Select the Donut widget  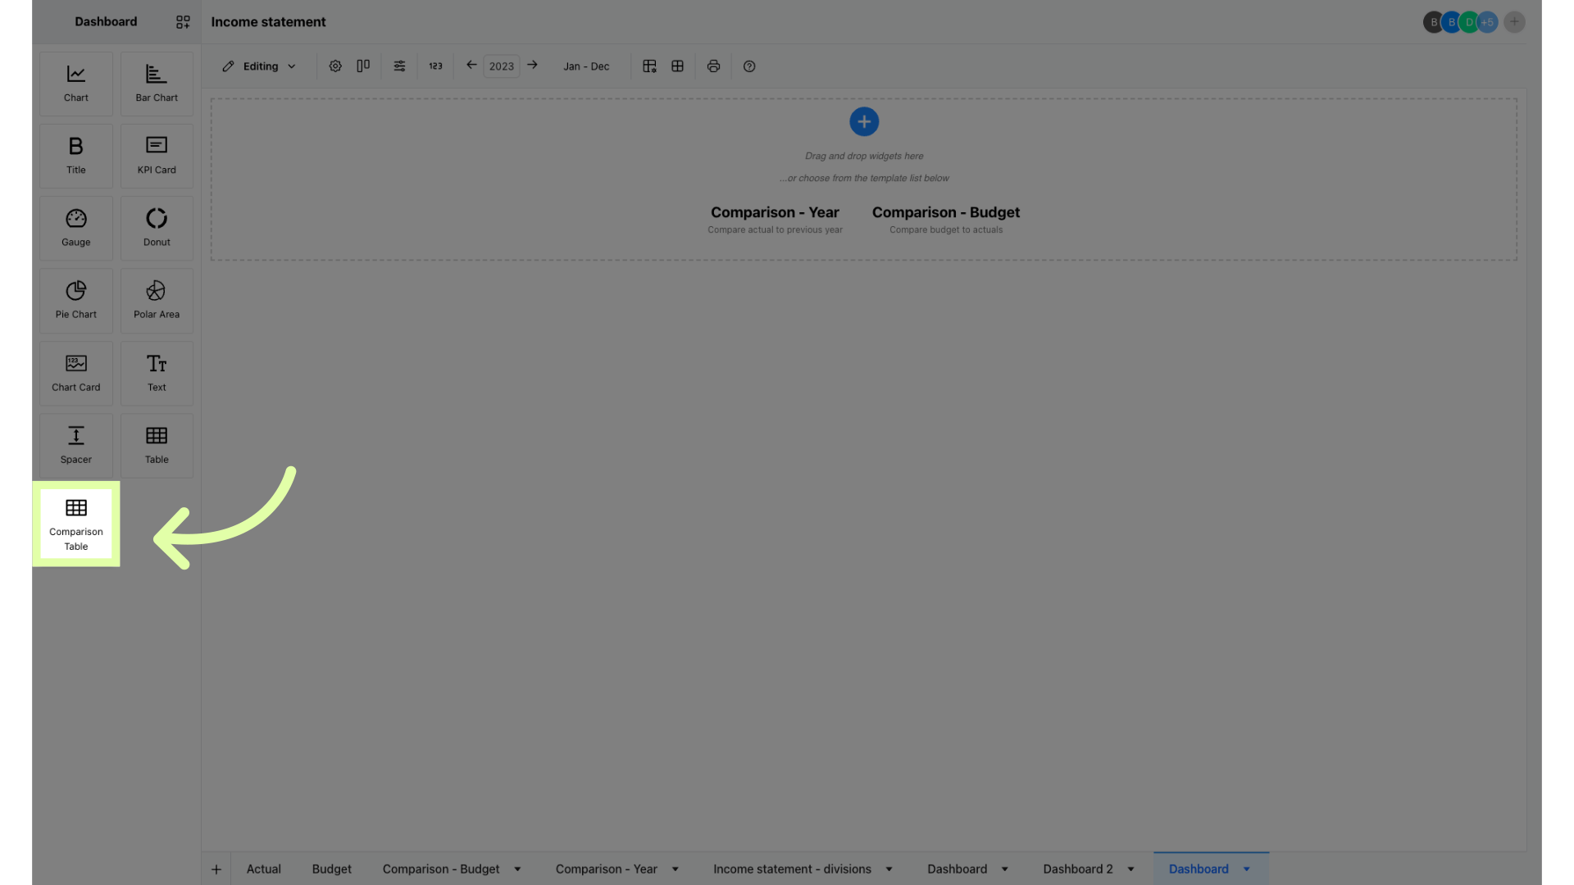click(x=156, y=227)
